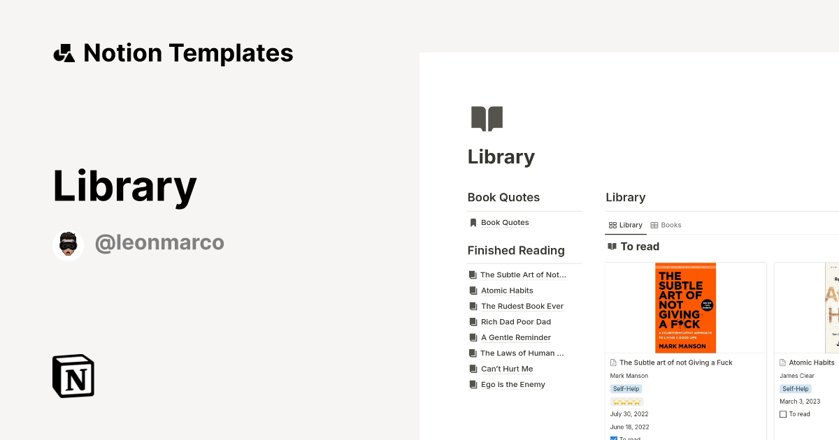Open A Gentle Reminder link

516,338
